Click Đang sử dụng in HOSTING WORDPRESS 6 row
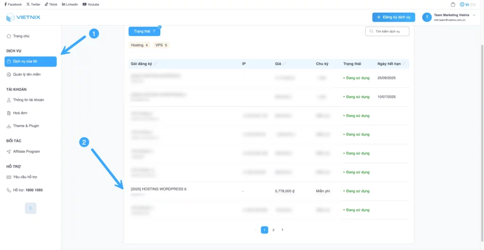This screenshot has height=250, width=484. point(356,191)
